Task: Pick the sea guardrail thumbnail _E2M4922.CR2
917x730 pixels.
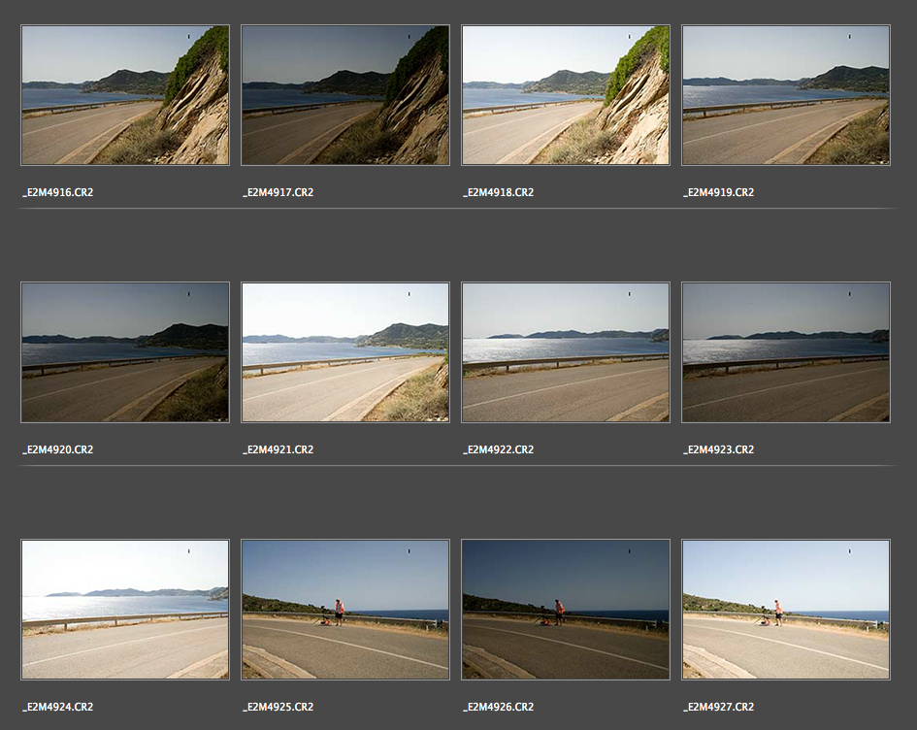Action: (565, 352)
